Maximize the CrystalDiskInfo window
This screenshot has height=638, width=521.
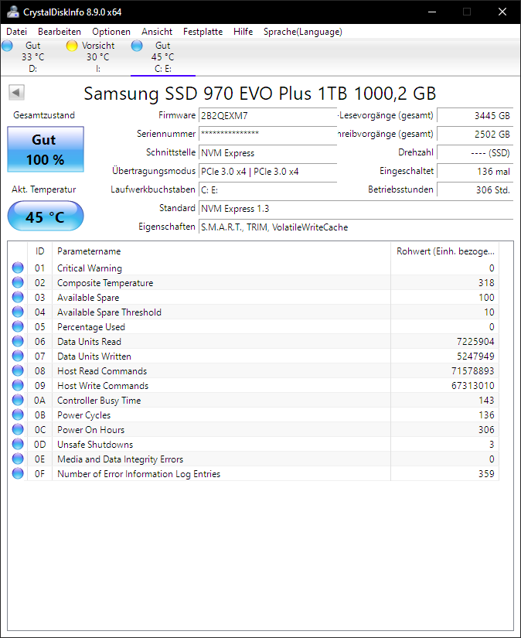[467, 12]
